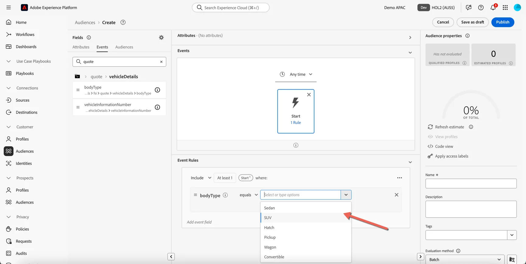Screen dimensions: 526x264
Task: Delete the bodyType rule row
Action: [396, 195]
